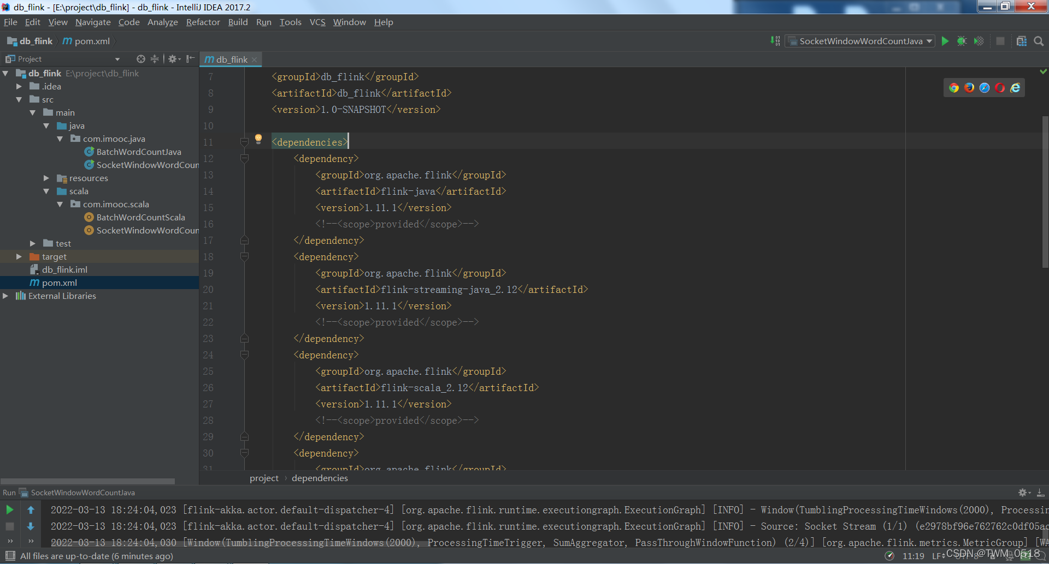This screenshot has height=564, width=1049.
Task: Hide the Project tool window
Action: pos(190,59)
